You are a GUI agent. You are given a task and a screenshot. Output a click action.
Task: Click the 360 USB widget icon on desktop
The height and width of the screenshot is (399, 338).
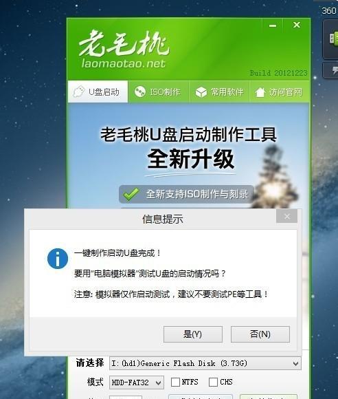tap(333, 39)
